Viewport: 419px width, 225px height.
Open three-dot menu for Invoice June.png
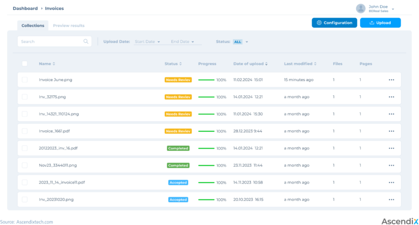pos(391,80)
